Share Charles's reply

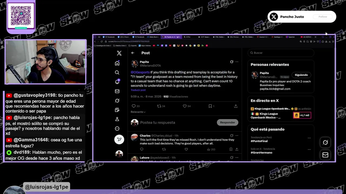click(x=237, y=149)
